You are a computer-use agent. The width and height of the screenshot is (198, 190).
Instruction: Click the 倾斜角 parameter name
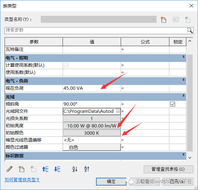[12, 104]
